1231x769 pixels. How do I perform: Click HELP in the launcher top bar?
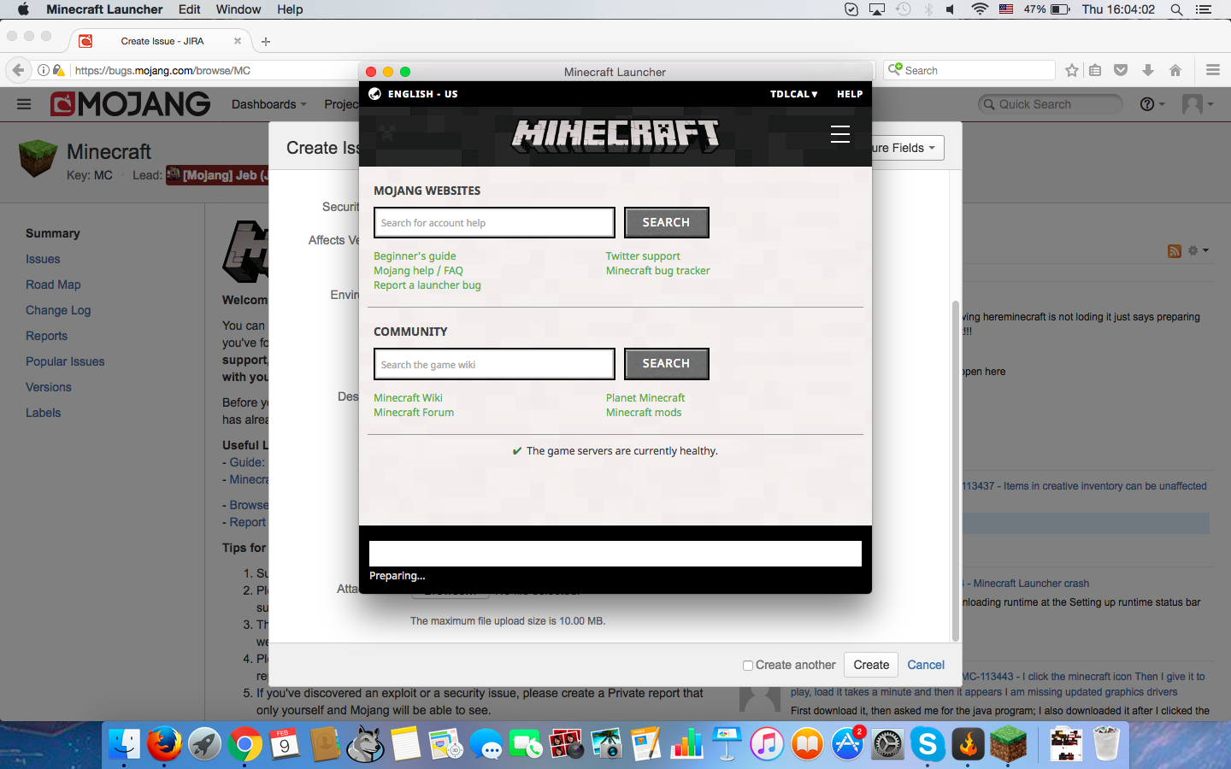tap(850, 94)
